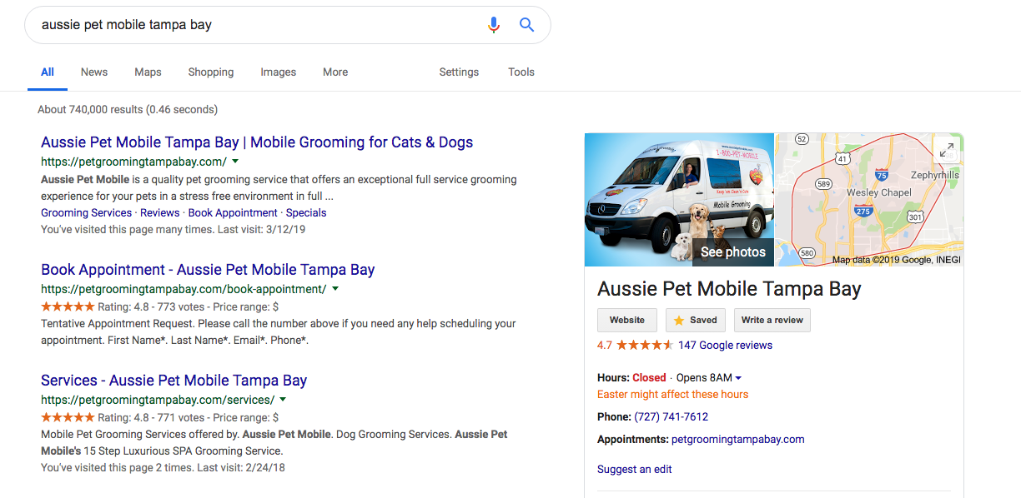Open the Reviews sitelink
Screen dimensions: 1021x498
click(x=160, y=212)
